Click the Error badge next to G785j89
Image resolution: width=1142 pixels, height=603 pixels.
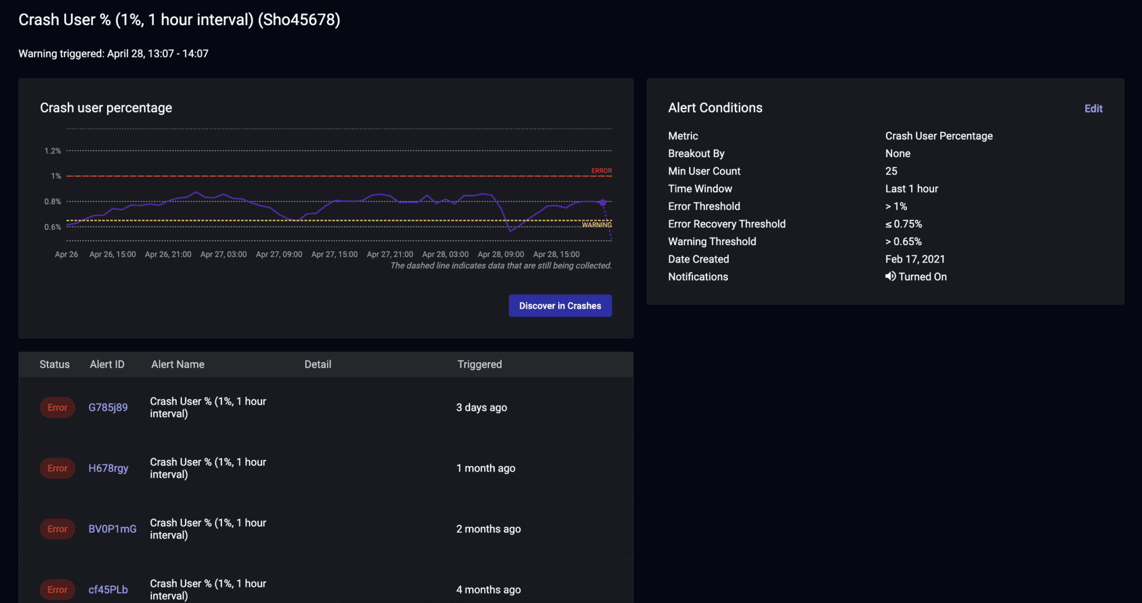click(x=57, y=407)
